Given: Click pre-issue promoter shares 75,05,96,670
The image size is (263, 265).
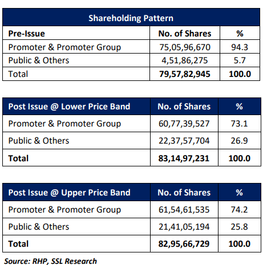Looking at the screenshot, I should coord(185,47).
